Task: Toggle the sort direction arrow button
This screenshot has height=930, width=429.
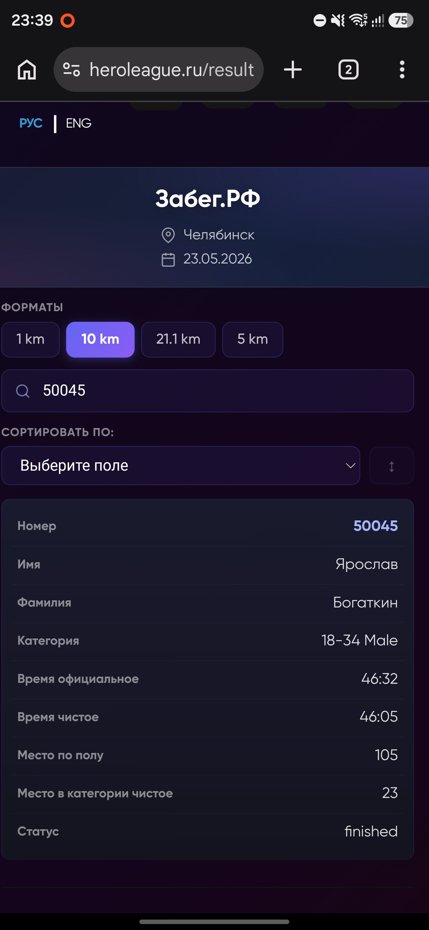Action: pos(391,465)
